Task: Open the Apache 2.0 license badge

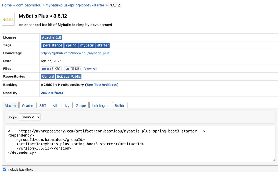Action: click(x=52, y=37)
